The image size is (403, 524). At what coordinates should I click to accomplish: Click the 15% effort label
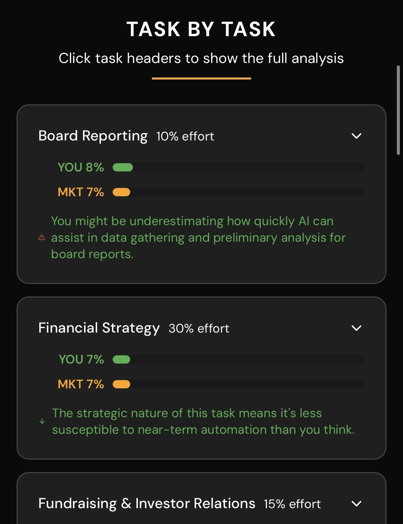coord(291,504)
